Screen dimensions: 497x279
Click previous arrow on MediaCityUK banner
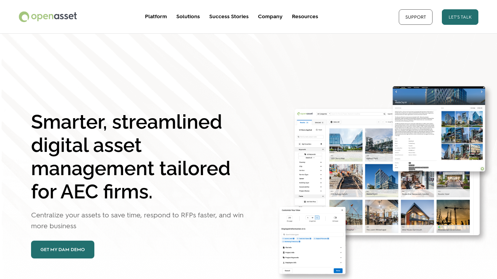[x=396, y=92]
